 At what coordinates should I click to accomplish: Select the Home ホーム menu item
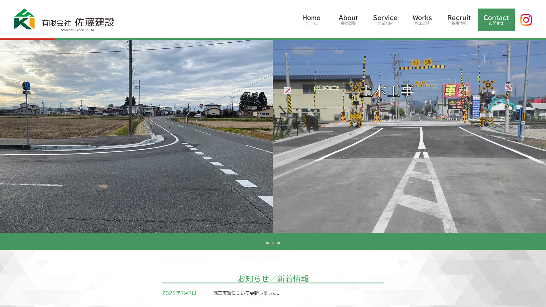click(311, 20)
